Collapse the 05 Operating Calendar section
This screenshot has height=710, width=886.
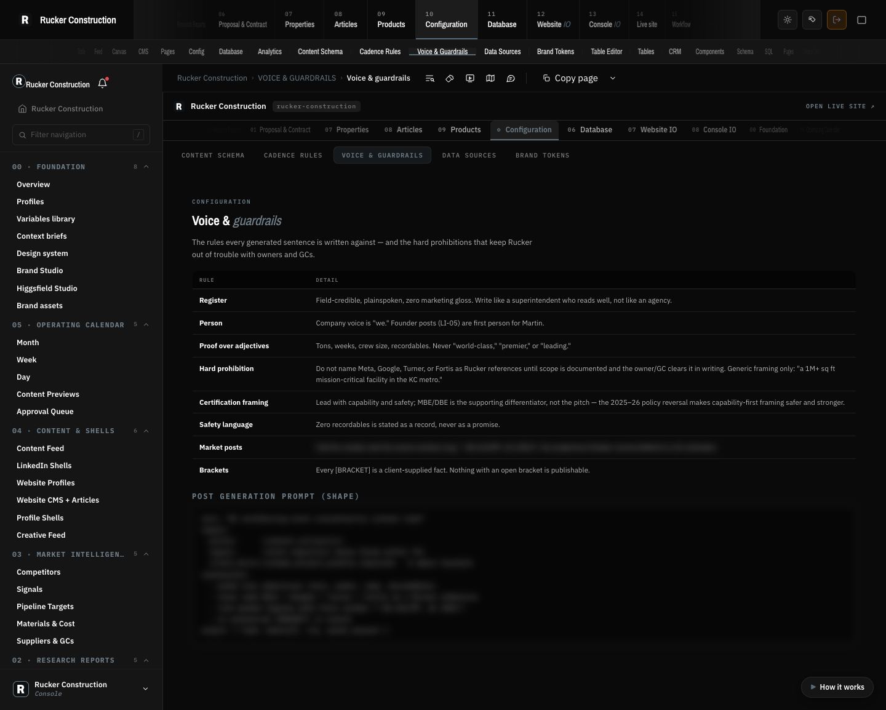tap(146, 325)
